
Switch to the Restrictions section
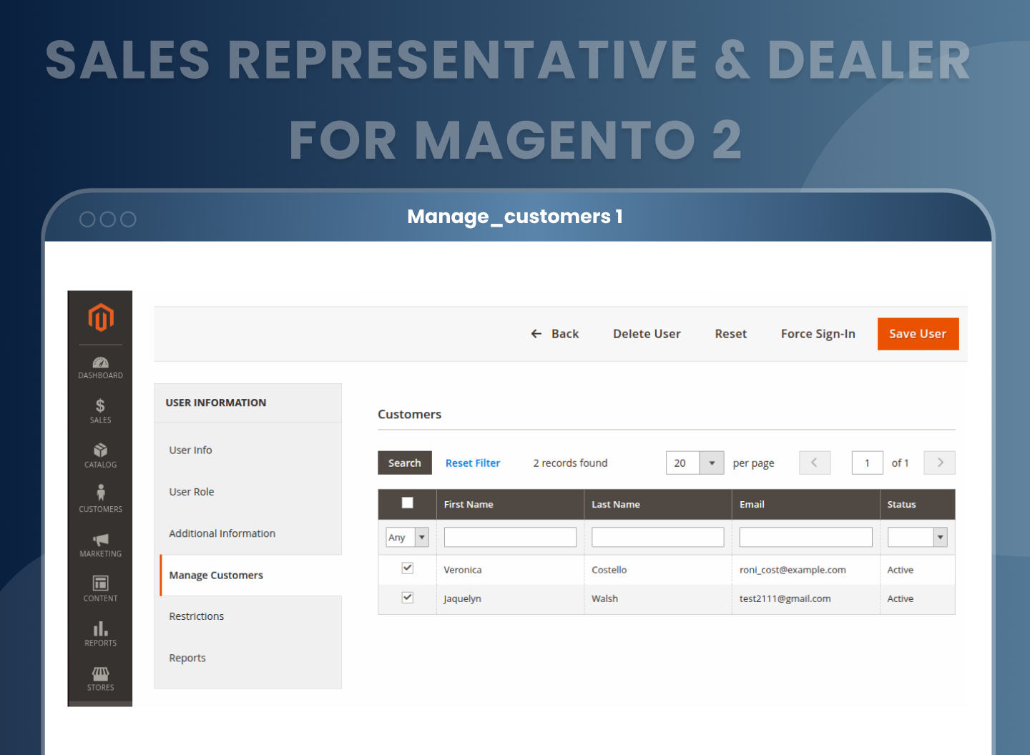click(196, 616)
